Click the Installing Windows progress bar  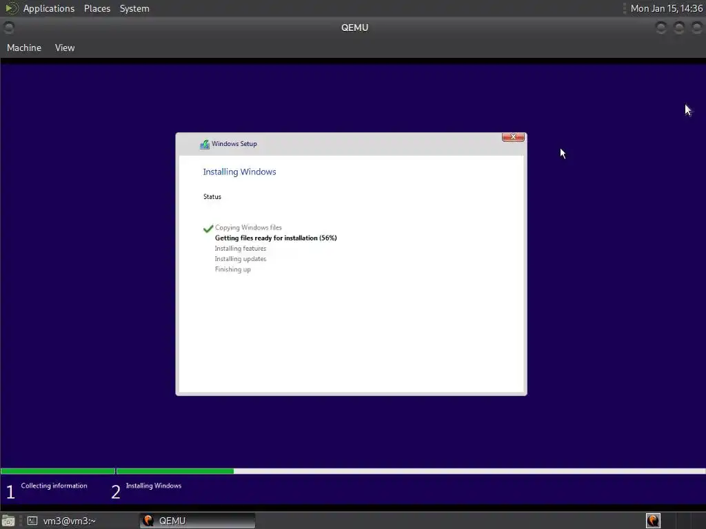pos(411,471)
